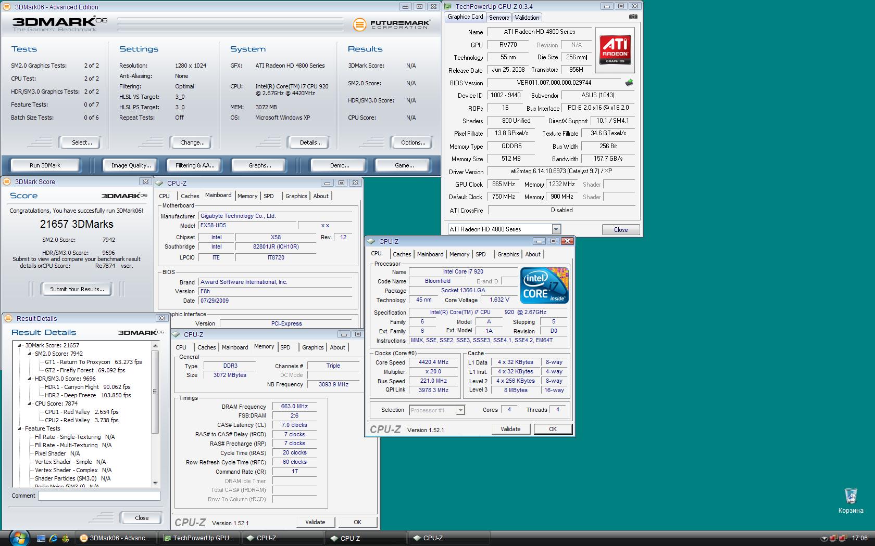This screenshot has width=875, height=546.
Task: Click the Filtering & AA... button
Action: [195, 165]
